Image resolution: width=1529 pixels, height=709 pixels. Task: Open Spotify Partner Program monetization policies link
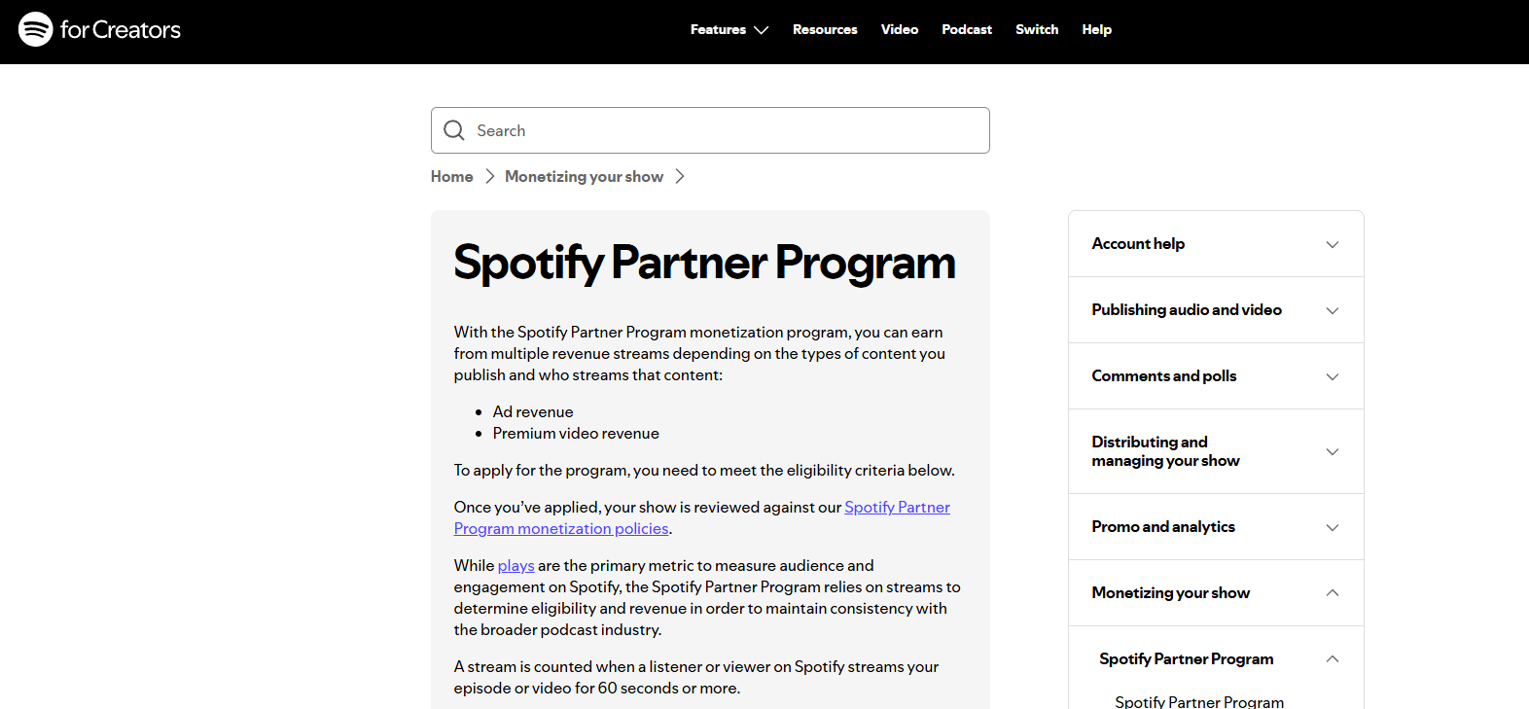point(702,517)
